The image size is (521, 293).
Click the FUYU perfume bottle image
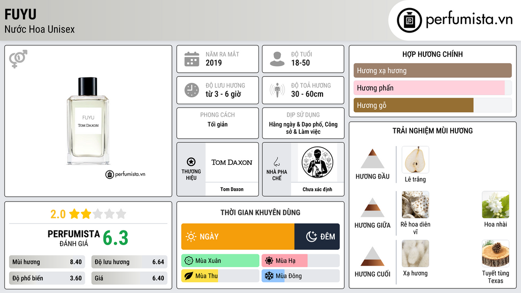pos(88,121)
